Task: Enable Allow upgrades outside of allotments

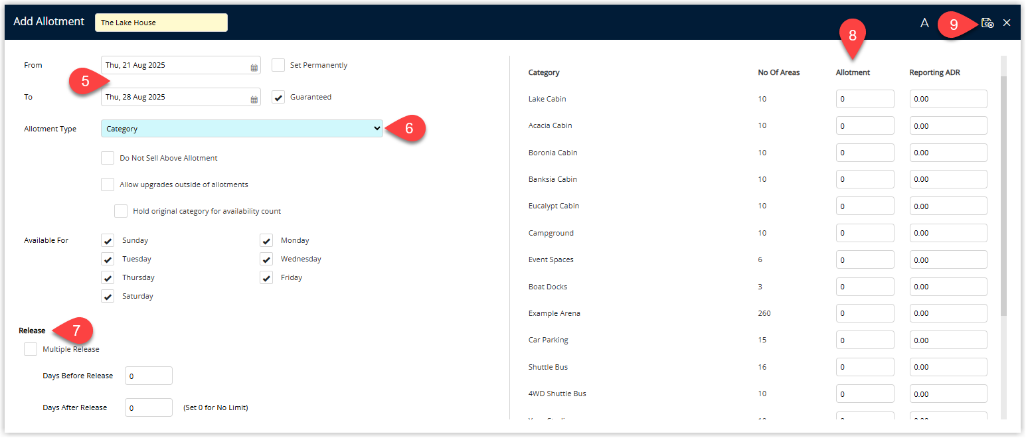Action: (108, 184)
